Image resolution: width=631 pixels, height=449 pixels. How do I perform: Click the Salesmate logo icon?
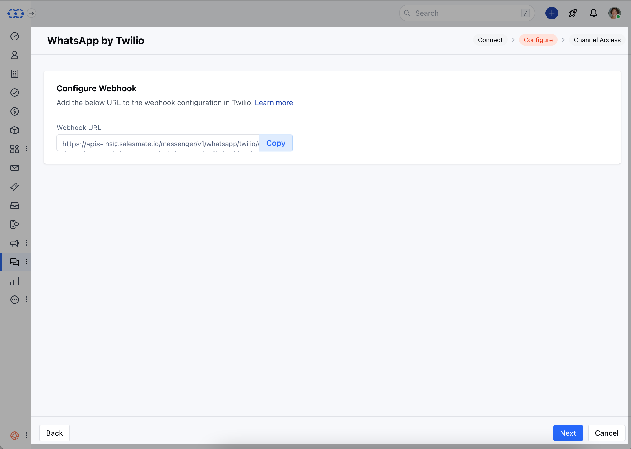point(15,13)
